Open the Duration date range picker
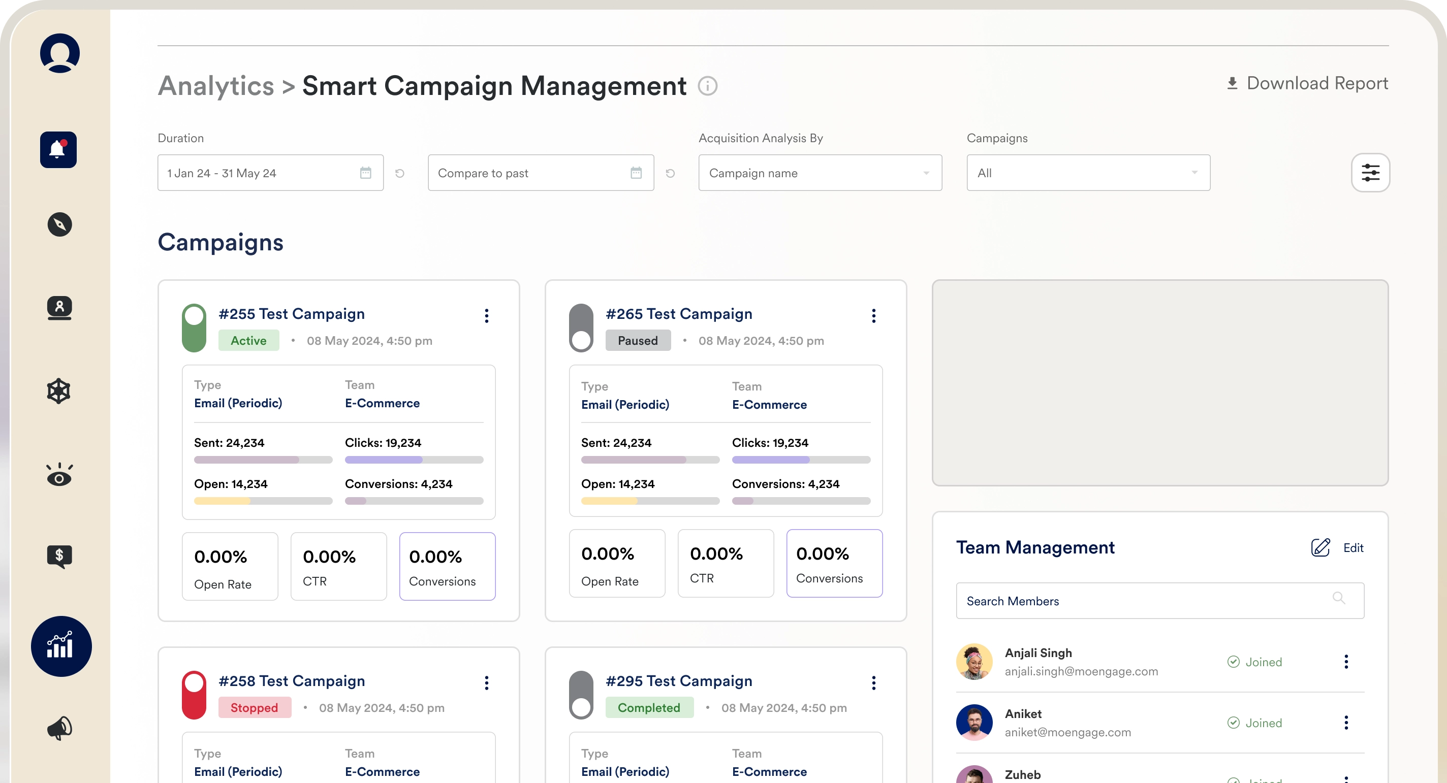Screen dimensions: 1447x783 (x=270, y=173)
